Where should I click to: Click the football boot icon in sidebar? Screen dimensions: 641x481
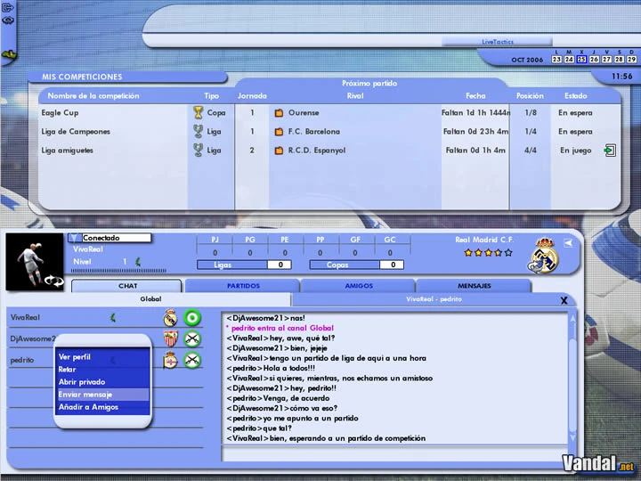point(9,55)
